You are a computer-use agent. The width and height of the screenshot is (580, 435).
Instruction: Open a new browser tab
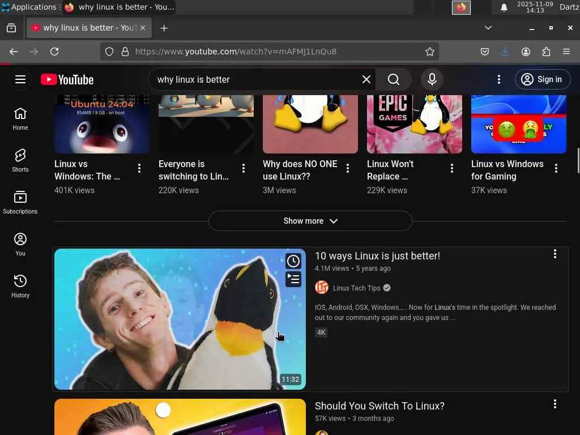click(x=164, y=28)
